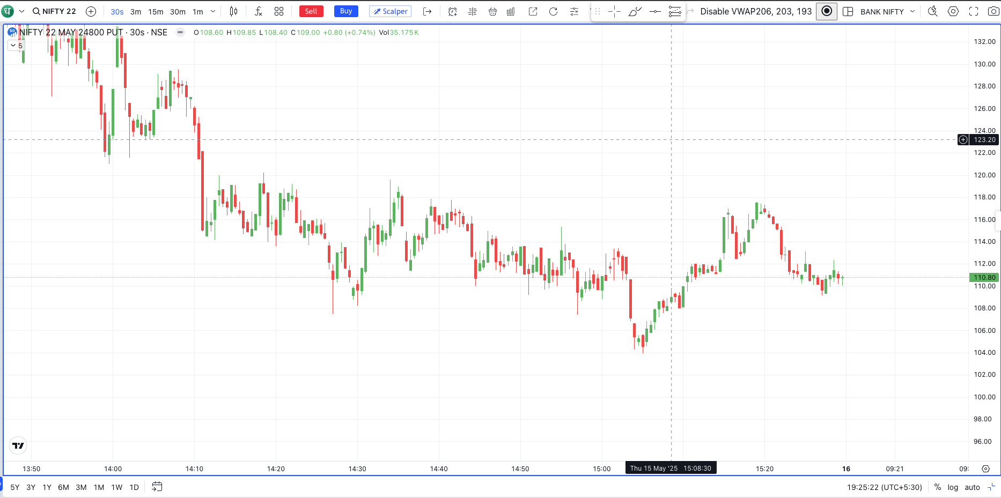Set date range to 1M
1001x498 pixels.
[99, 487]
